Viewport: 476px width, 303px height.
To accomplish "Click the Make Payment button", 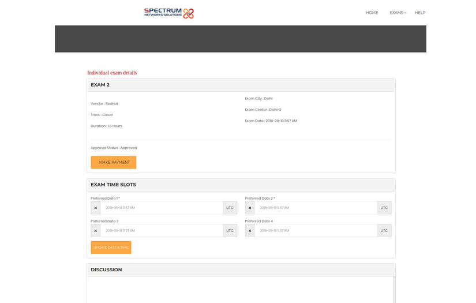I will coord(114,162).
